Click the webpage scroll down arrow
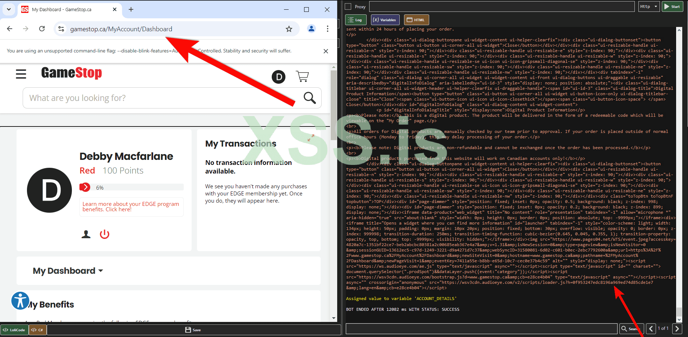 [334, 318]
